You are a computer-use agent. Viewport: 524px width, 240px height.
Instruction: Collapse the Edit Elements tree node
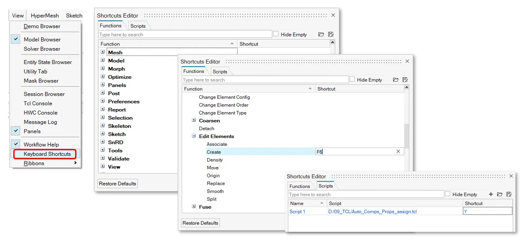pyautogui.click(x=194, y=136)
